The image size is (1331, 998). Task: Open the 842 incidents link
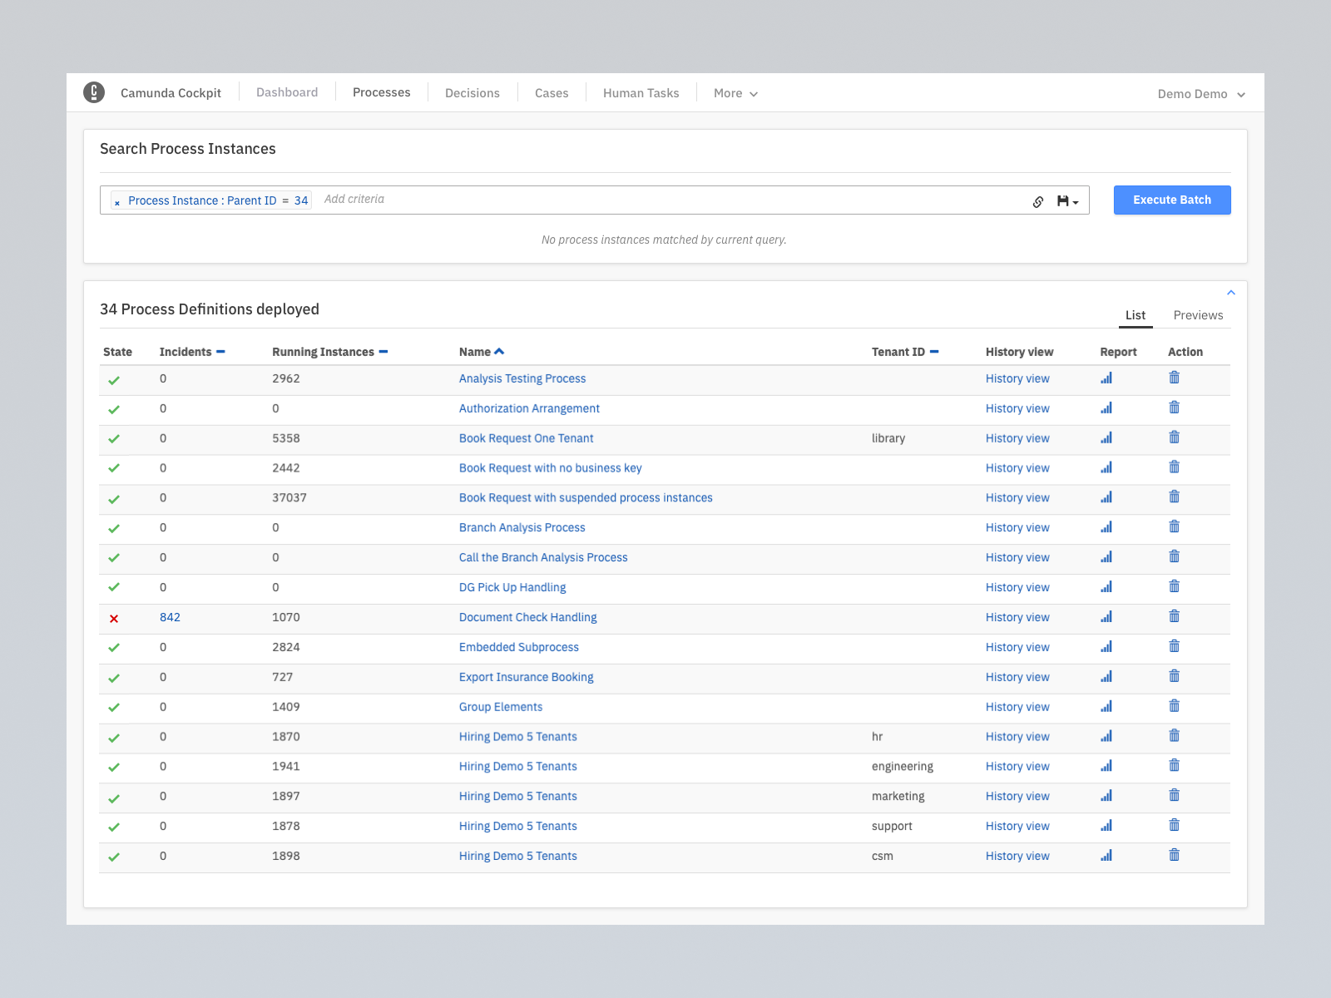pos(170,617)
